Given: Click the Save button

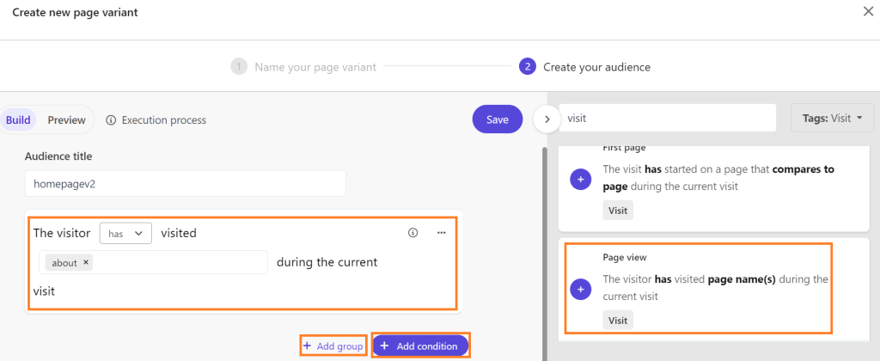Looking at the screenshot, I should point(498,119).
